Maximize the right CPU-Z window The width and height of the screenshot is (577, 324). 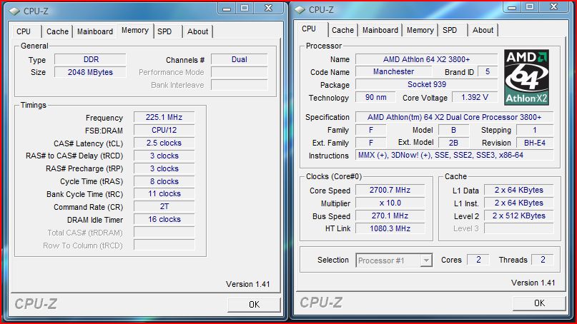pos(530,7)
